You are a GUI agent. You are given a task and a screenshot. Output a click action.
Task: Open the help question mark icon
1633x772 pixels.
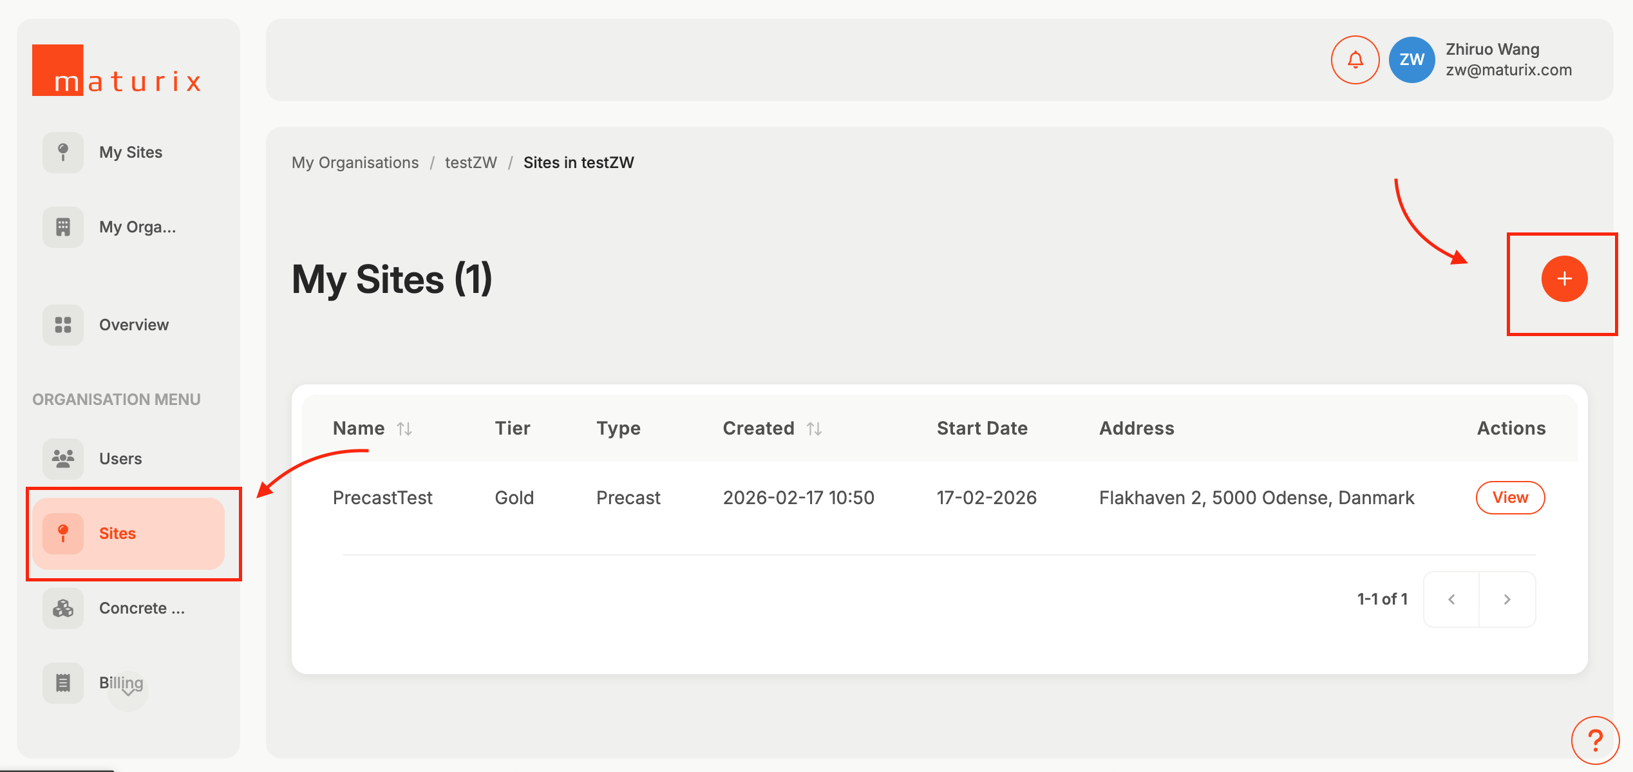(1594, 740)
